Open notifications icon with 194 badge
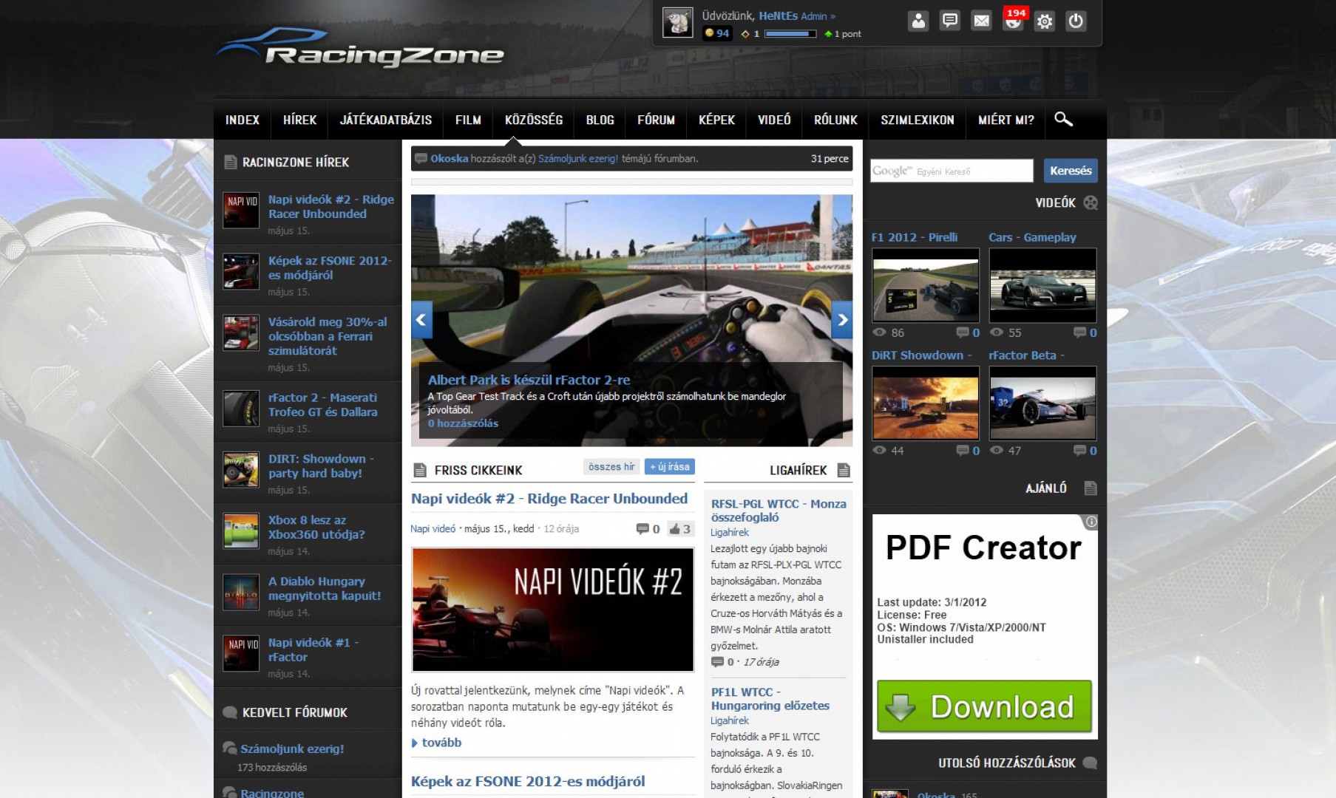The image size is (1336, 798). click(1014, 20)
